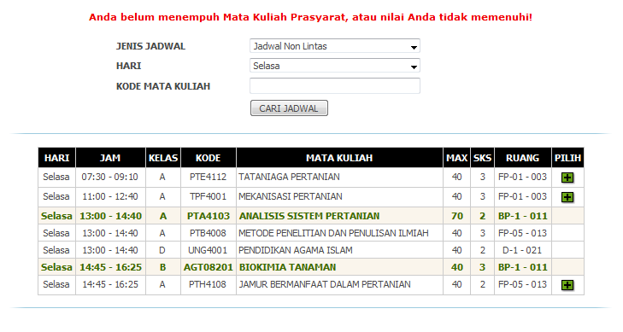Viewport: 623px width, 332px height.
Task: Click the MATA KULIAH column header
Action: click(x=339, y=158)
